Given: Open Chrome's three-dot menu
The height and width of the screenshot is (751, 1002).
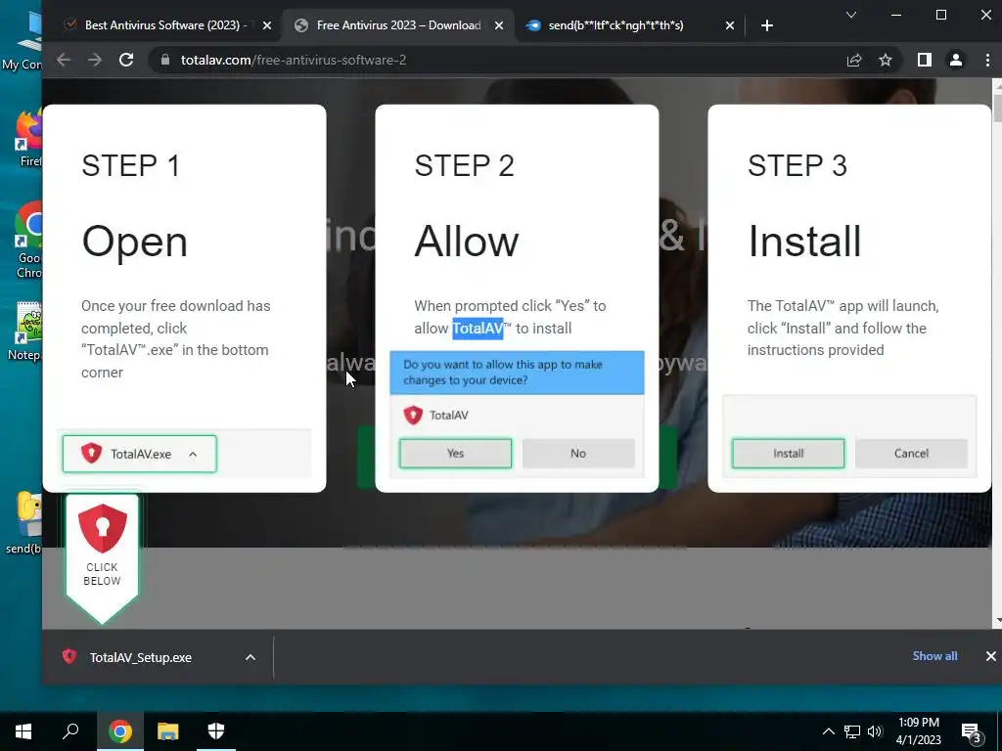Looking at the screenshot, I should coord(988,60).
